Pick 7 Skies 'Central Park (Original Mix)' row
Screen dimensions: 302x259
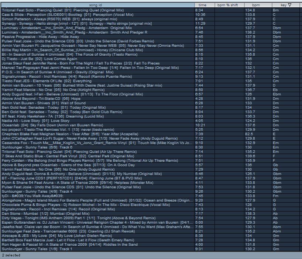pos(150,156)
